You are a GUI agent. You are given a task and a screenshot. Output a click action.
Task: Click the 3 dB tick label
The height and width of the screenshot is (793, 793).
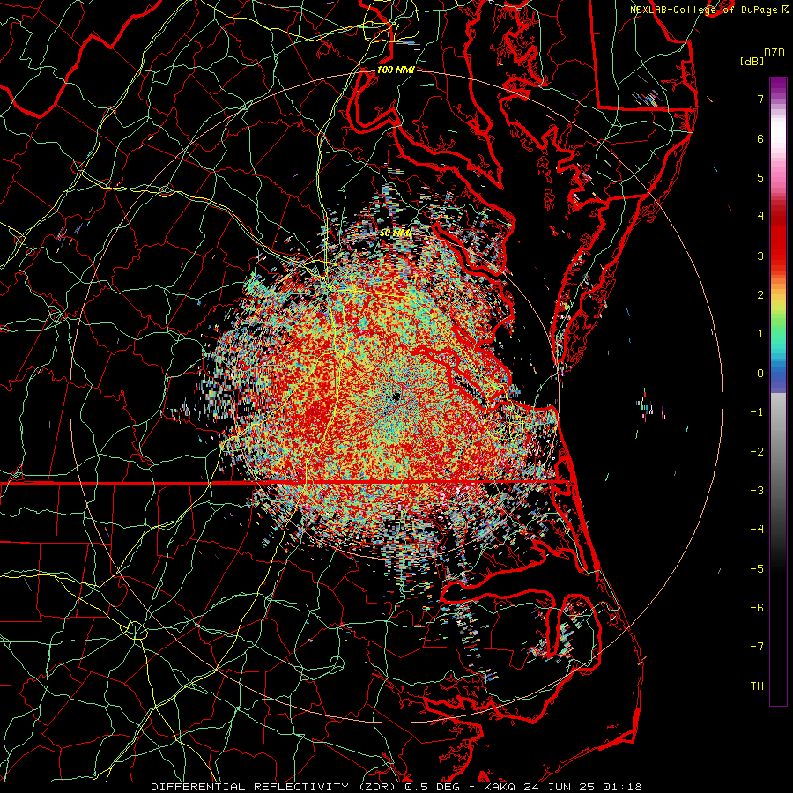(760, 256)
